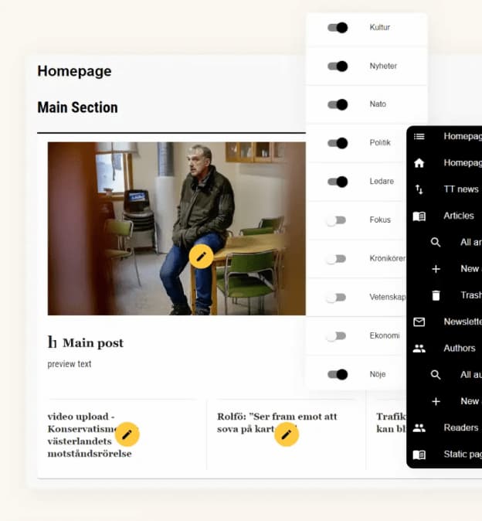Turn off the Nyheter switch
The image size is (482, 521).
point(338,66)
